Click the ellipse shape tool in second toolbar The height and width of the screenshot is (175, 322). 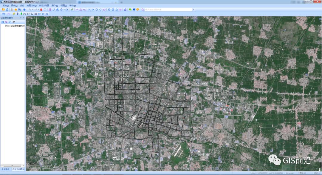click(35, 14)
